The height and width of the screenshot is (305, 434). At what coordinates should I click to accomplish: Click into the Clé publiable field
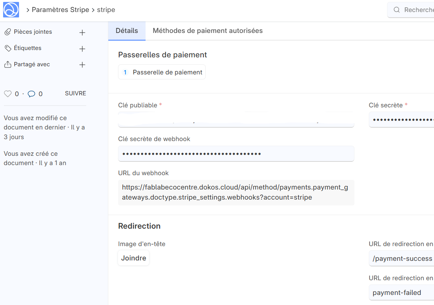pos(236,120)
